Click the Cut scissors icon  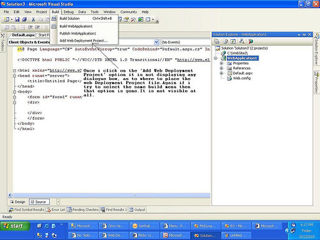pyautogui.click(x=33, y=19)
